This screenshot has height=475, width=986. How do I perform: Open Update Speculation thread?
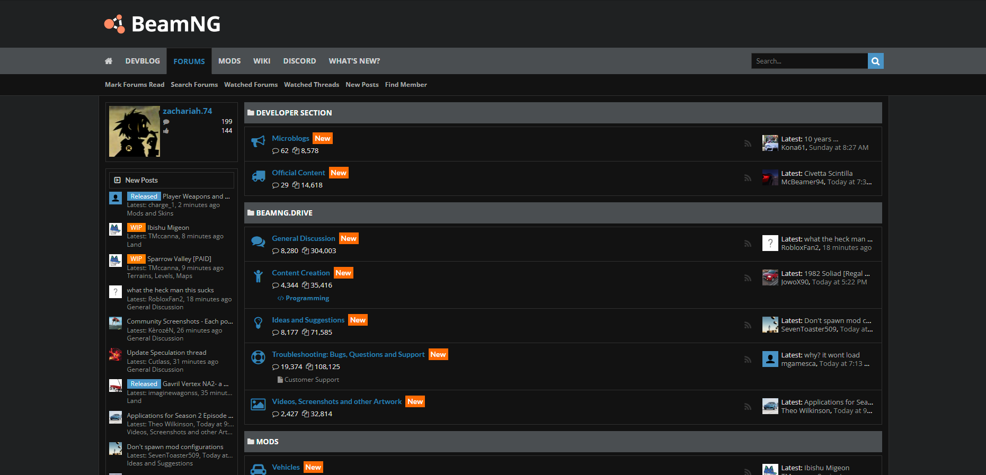coord(166,353)
